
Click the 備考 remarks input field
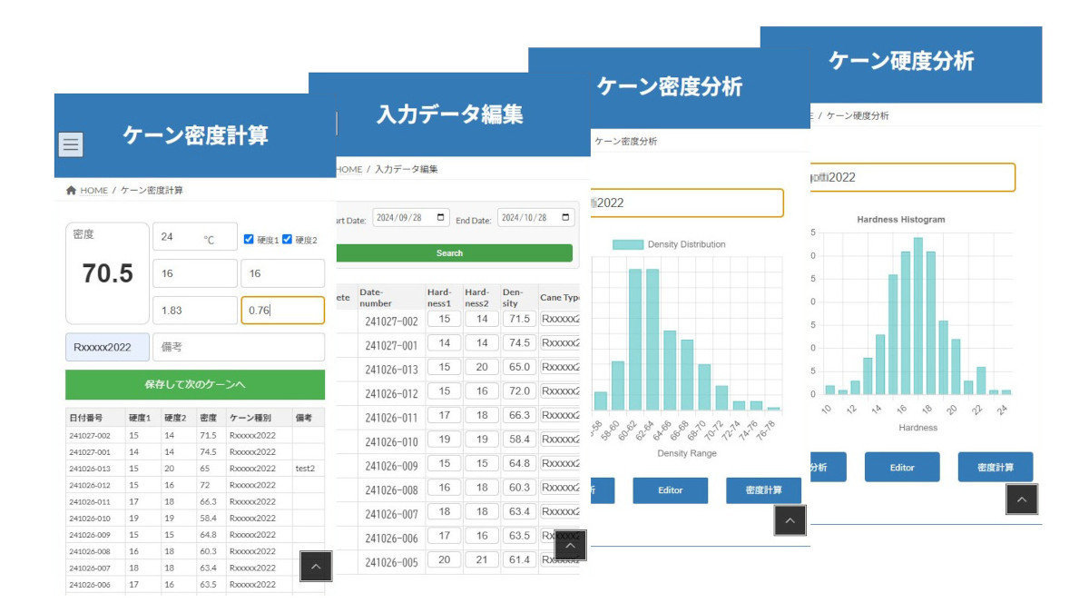(x=238, y=347)
